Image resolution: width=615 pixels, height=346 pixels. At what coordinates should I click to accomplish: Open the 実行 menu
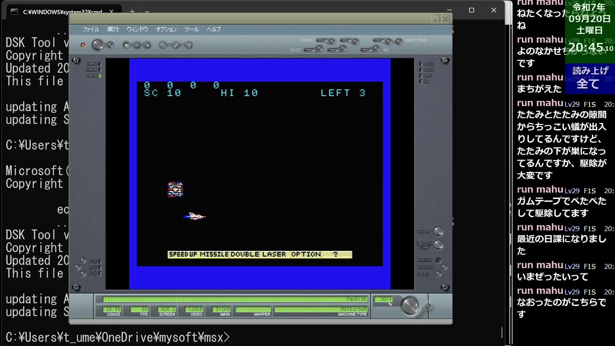click(113, 29)
